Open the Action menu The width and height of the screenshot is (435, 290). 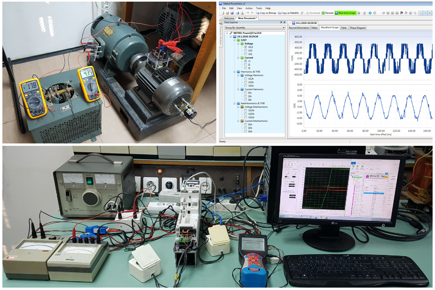(x=249, y=8)
